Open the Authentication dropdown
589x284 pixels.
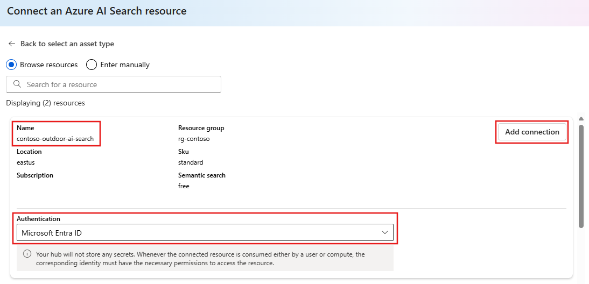coord(205,232)
